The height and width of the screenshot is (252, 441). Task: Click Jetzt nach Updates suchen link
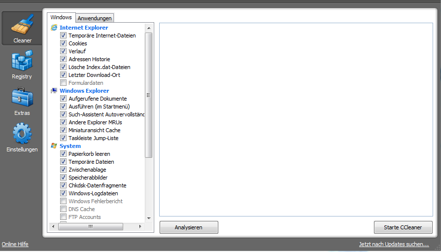[x=394, y=244]
